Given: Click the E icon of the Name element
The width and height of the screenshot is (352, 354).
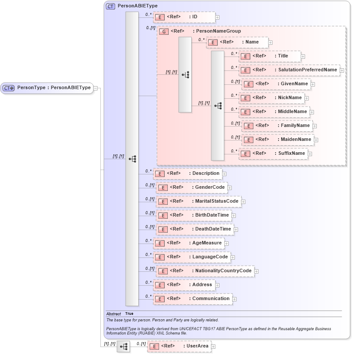Looking at the screenshot, I should point(212,42).
